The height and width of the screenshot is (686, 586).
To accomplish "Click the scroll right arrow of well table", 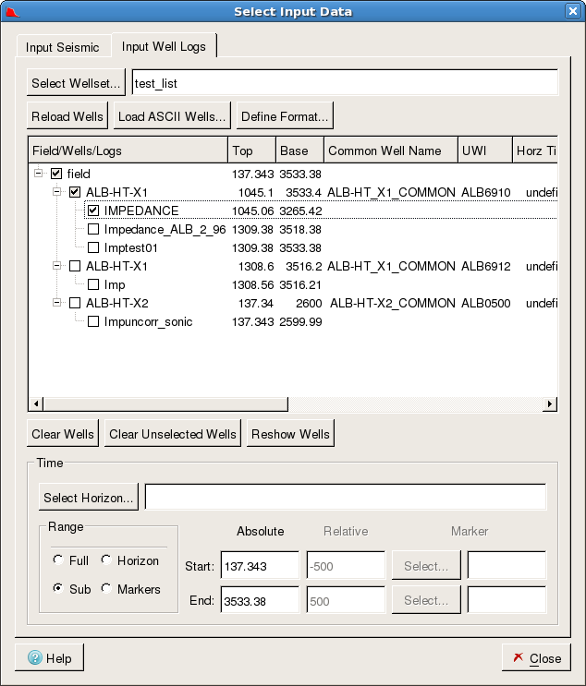I will (549, 403).
